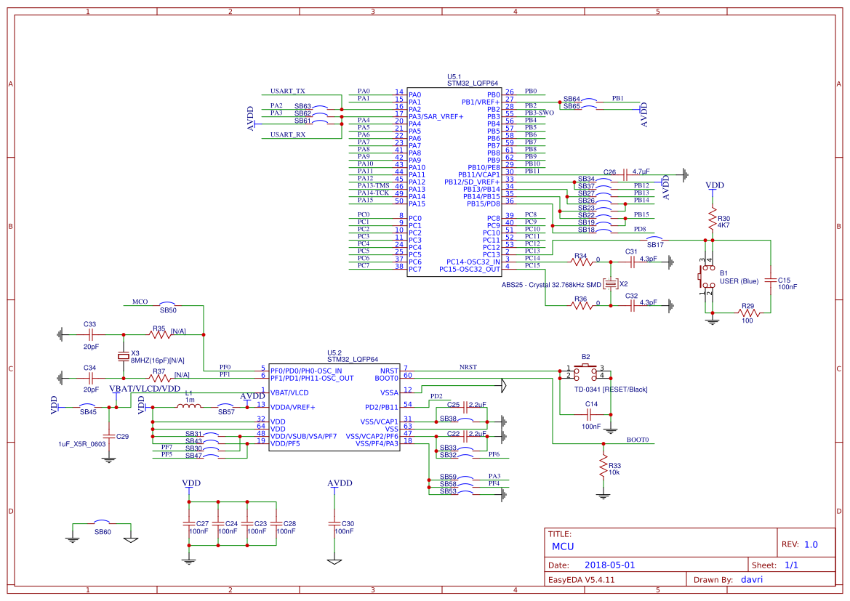Viewport: 850px width, 601px height.
Task: Select the SB17 solder bridge
Action: [x=655, y=239]
